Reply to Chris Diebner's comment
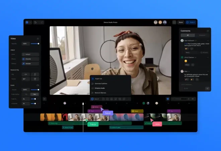Image resolution: width=221 pixels, height=151 pixels. coord(187,65)
